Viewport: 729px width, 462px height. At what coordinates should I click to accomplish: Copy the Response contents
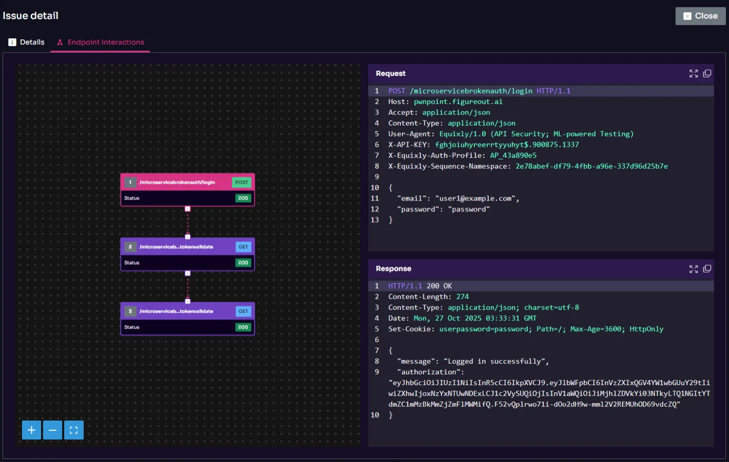707,269
